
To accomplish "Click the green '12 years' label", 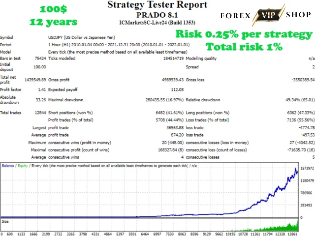I will [53, 22].
